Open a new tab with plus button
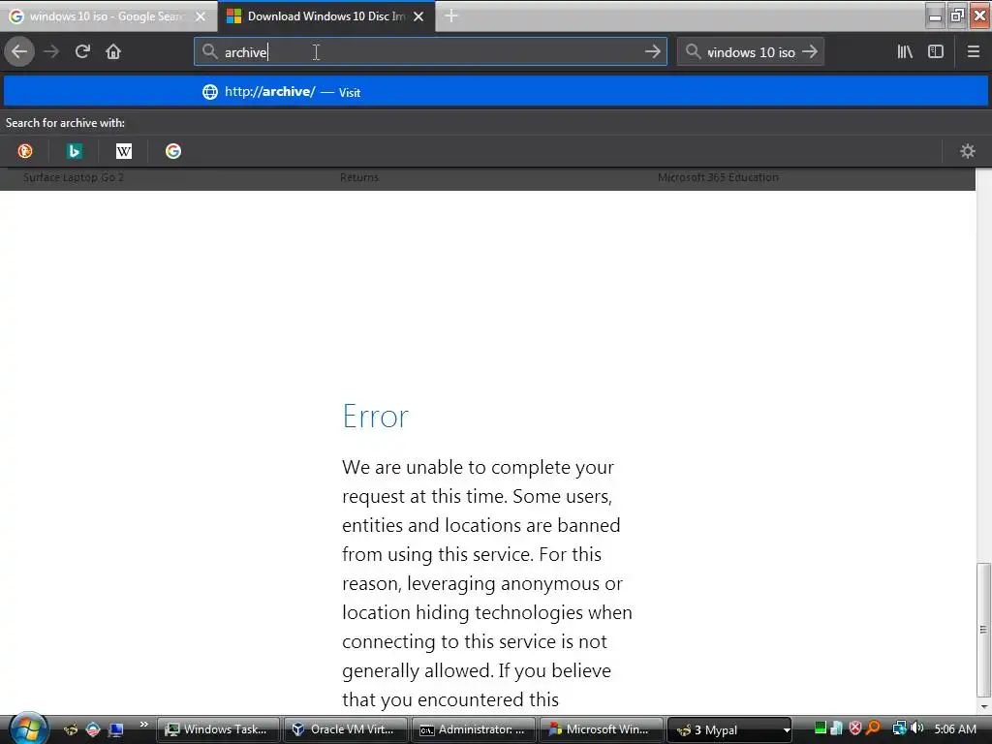 (x=451, y=15)
